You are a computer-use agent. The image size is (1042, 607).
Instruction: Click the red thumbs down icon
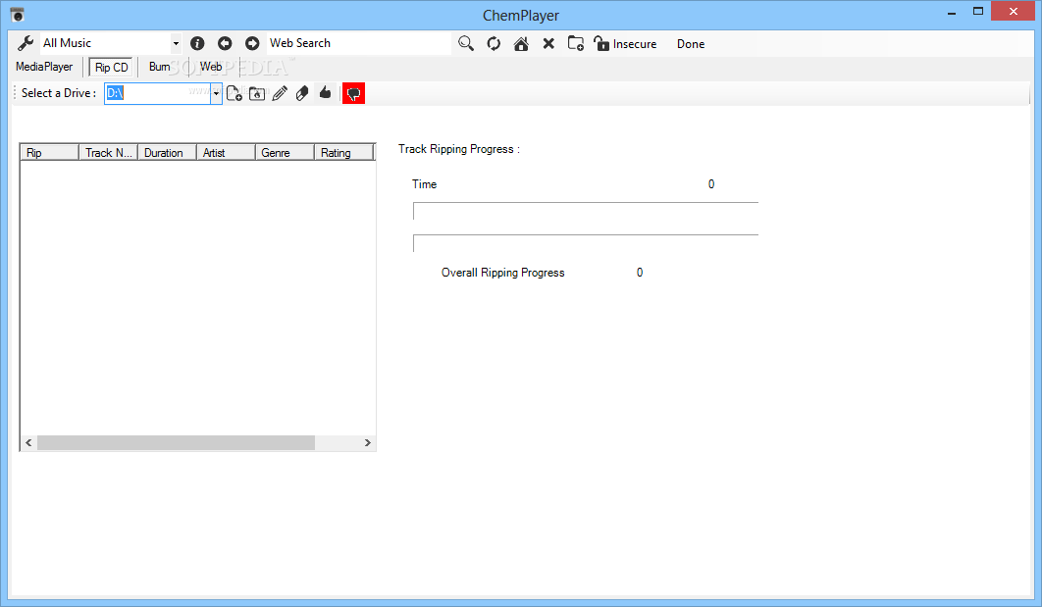pyautogui.click(x=353, y=93)
